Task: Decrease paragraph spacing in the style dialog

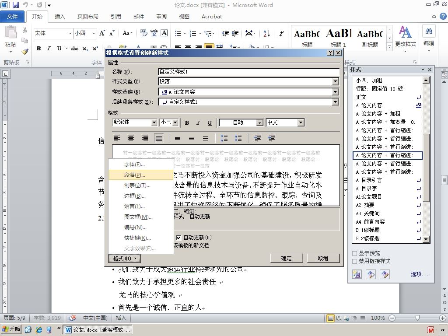Action: [x=238, y=138]
